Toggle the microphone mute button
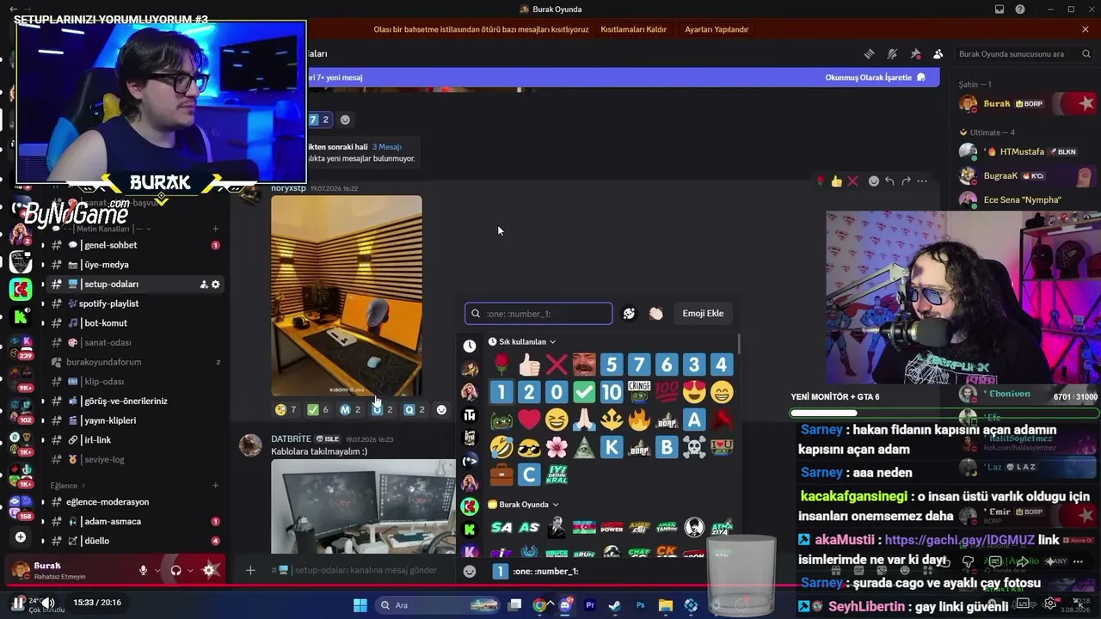 point(144,570)
